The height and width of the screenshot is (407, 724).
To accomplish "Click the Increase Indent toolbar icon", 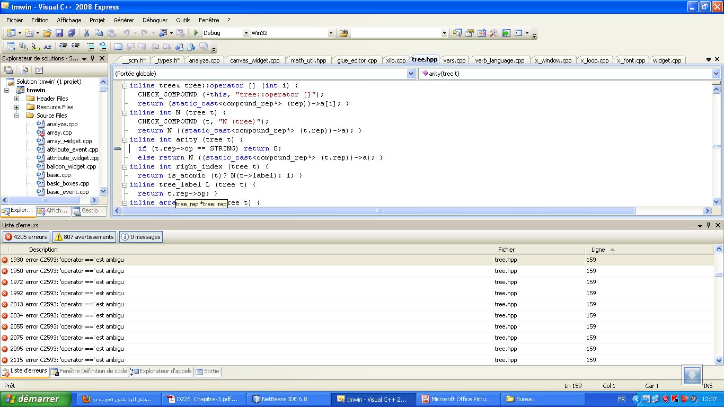I will click(x=76, y=47).
